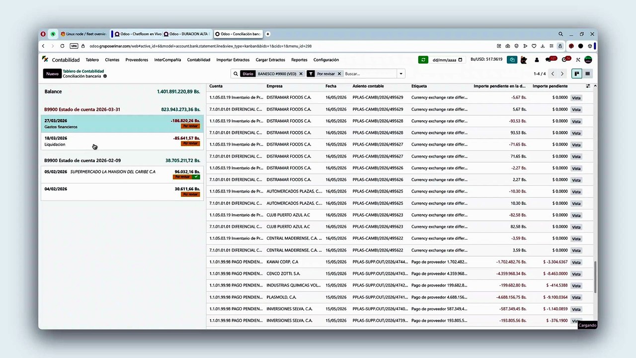
Task: Click the person contact icon in navbar
Action: [x=537, y=60]
